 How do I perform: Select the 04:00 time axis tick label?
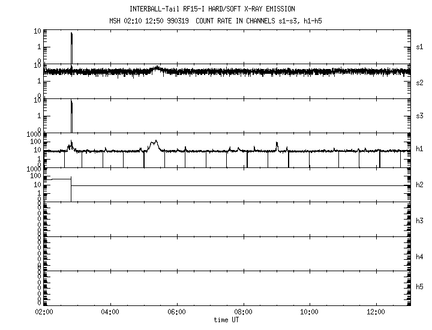click(x=110, y=313)
